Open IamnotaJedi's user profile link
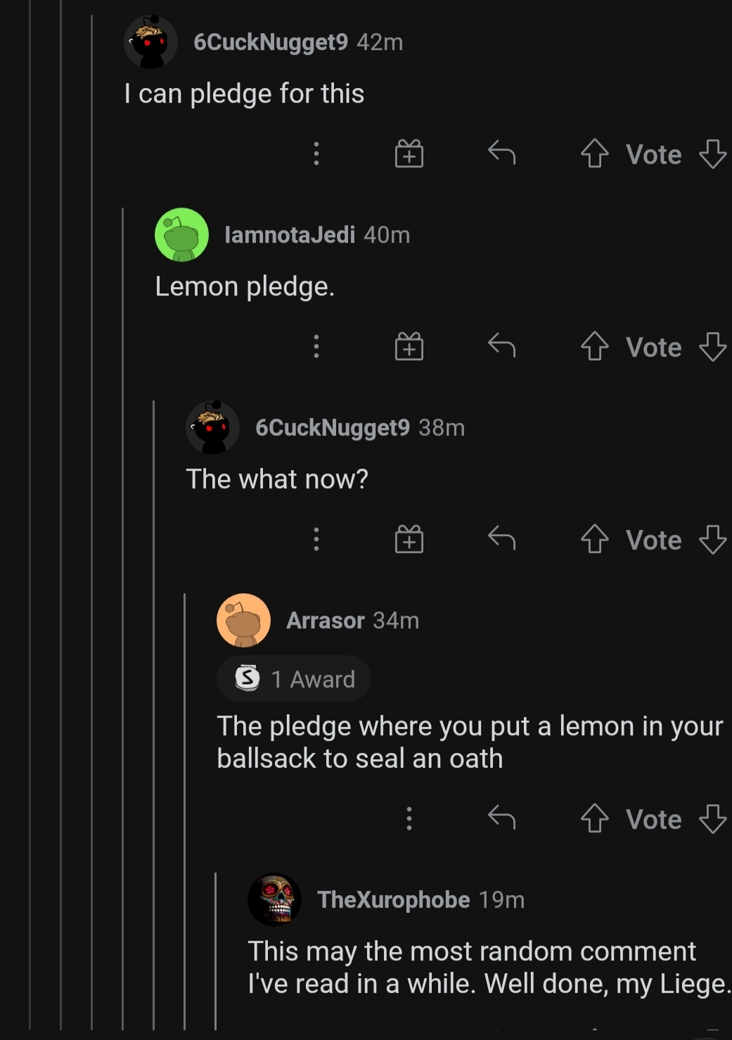 pyautogui.click(x=289, y=235)
